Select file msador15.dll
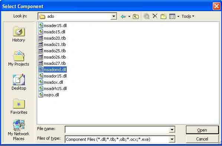 tap(52, 76)
